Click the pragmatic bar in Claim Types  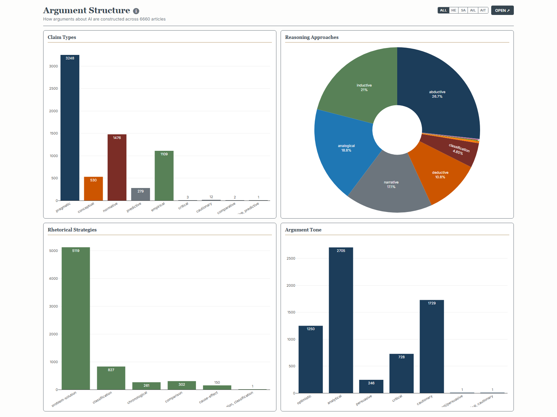[70, 129]
